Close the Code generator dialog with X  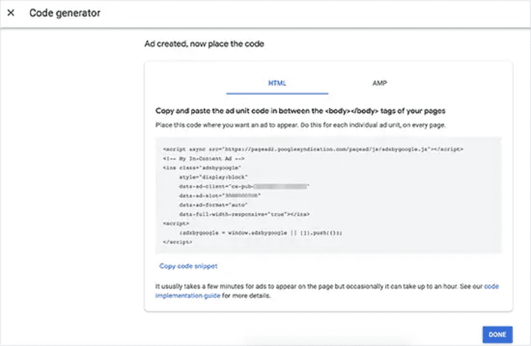11,13
